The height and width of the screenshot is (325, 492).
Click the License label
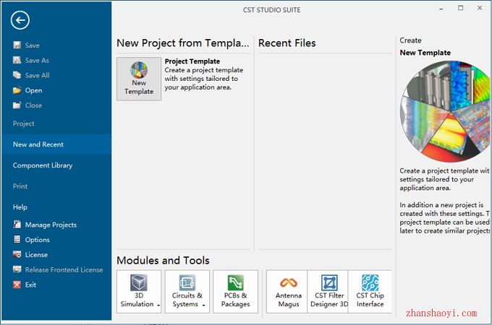[36, 255]
